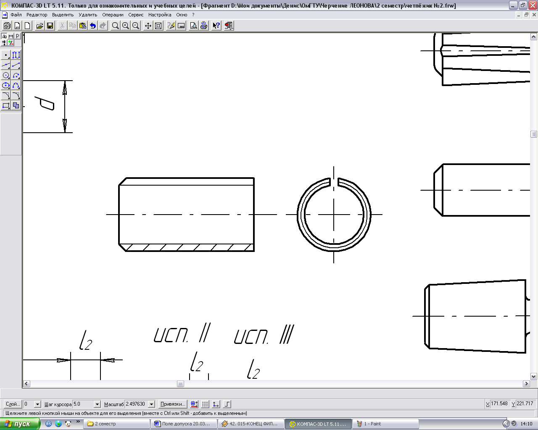
Task: Switch to 'Поле допуска' Word document in taskbar
Action: click(184, 424)
